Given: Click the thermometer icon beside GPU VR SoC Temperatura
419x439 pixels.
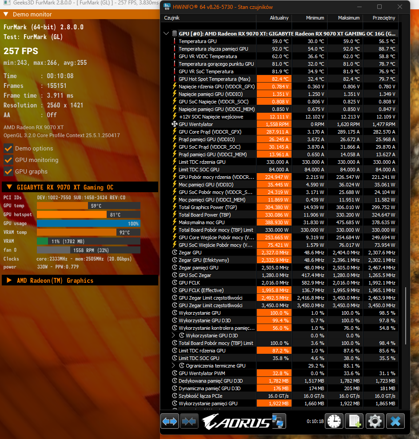Looking at the screenshot, I should point(174,71).
